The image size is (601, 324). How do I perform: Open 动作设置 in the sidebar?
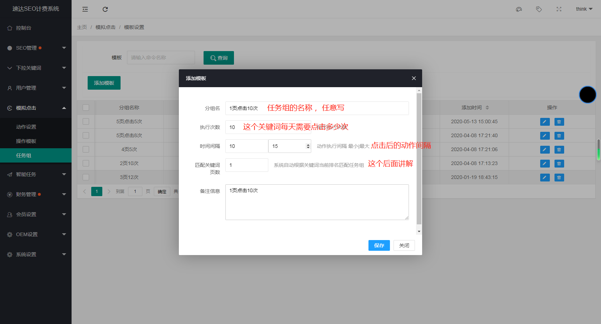coord(26,127)
